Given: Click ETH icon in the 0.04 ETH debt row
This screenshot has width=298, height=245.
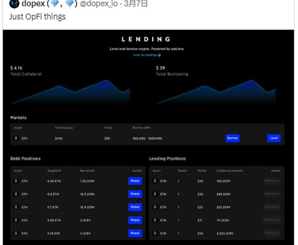Looking at the screenshot, I should tap(16, 181).
